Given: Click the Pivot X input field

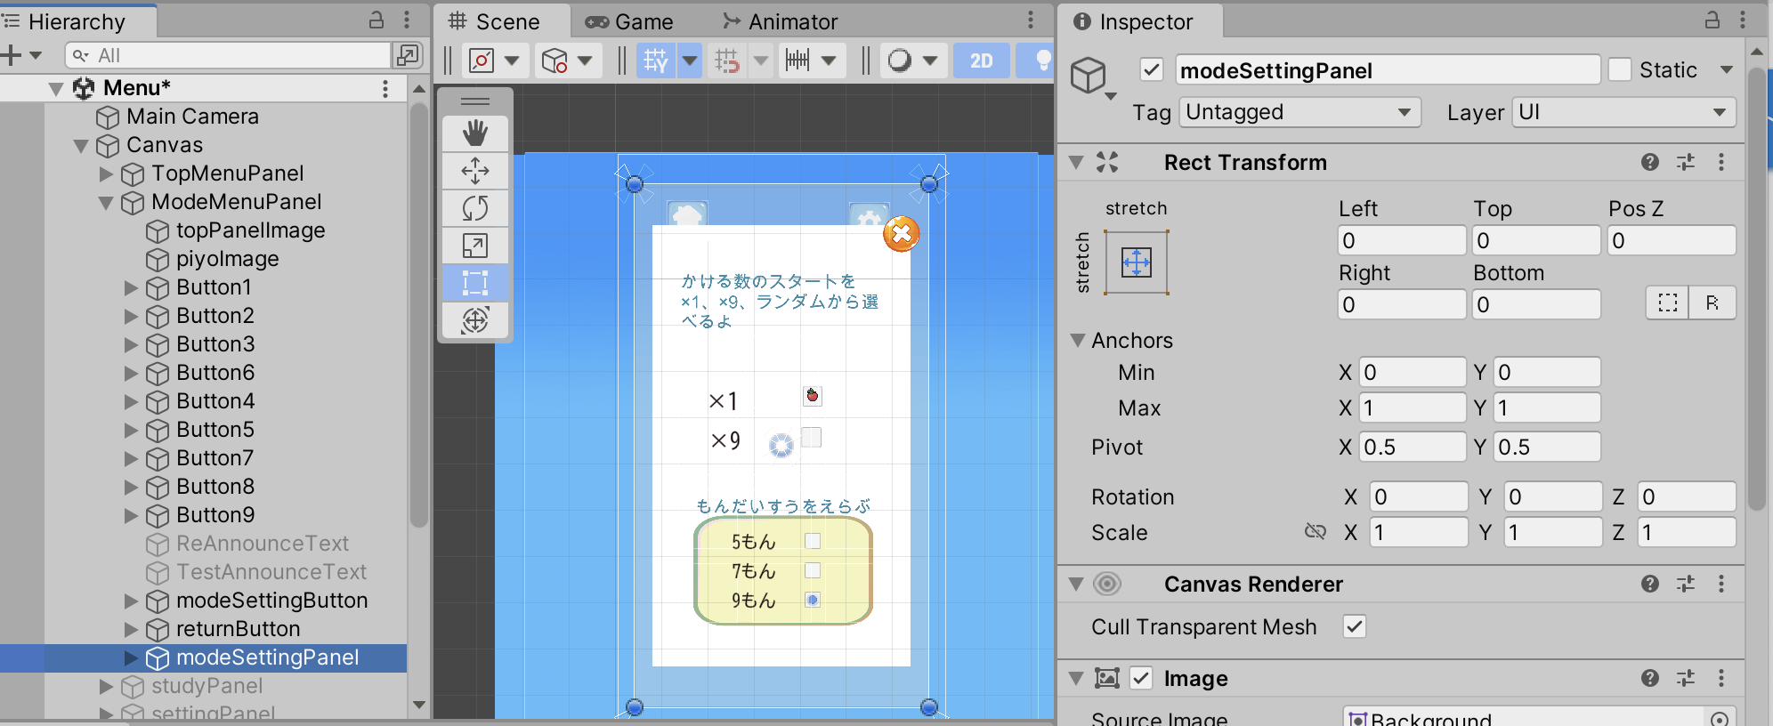Looking at the screenshot, I should 1413,447.
